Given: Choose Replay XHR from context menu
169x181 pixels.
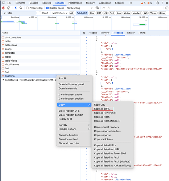Looking at the screenshot, I should click(x=65, y=119).
